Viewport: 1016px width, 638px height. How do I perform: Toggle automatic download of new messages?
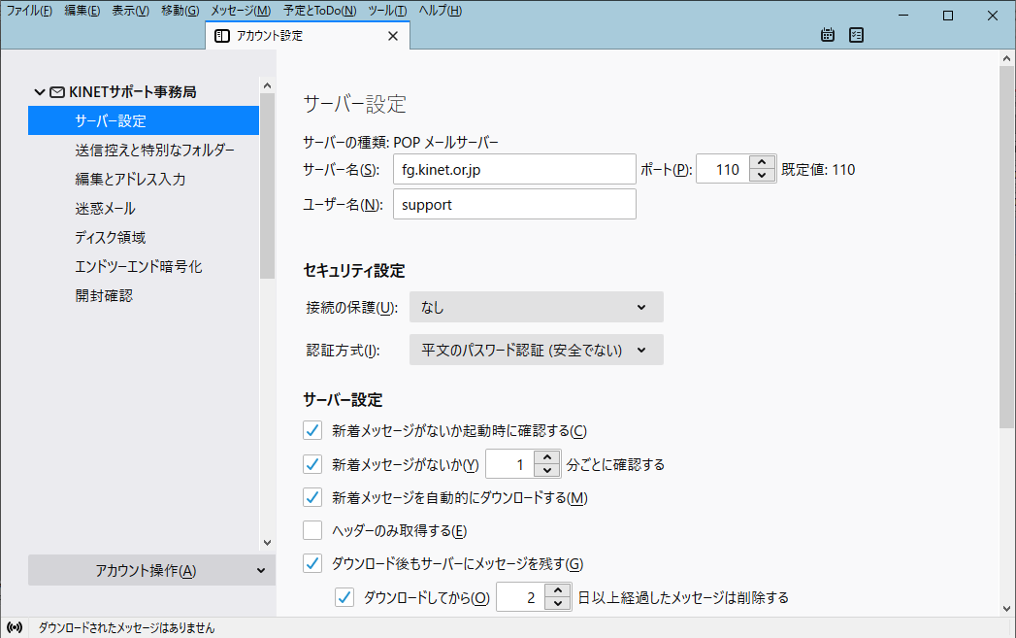312,497
